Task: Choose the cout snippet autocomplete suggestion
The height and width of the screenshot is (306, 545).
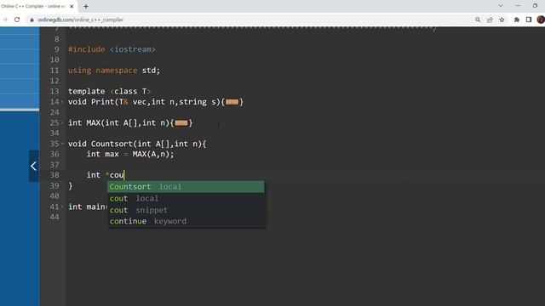Action: click(x=186, y=210)
